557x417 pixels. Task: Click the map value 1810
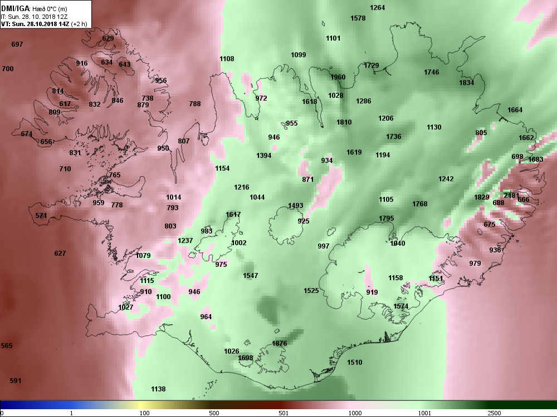point(344,122)
